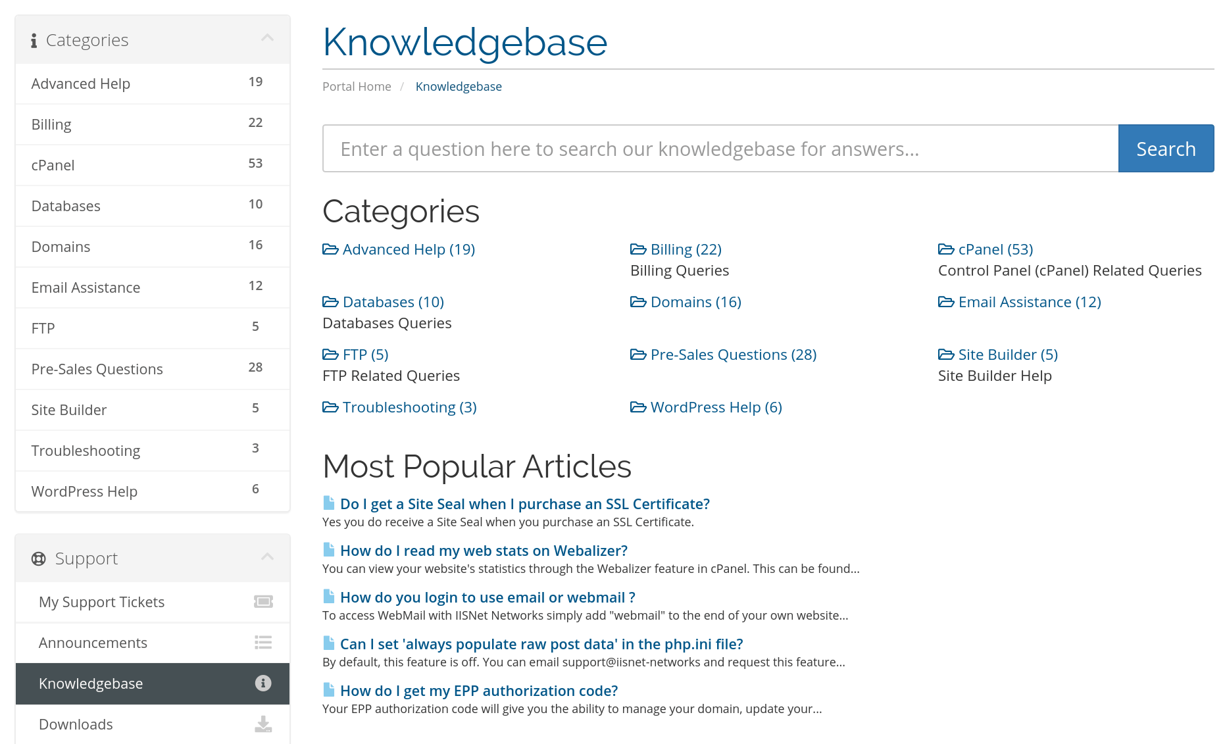Screen dimensions: 1225x744
Task: Click the Announcements list icon
Action: [x=263, y=642]
